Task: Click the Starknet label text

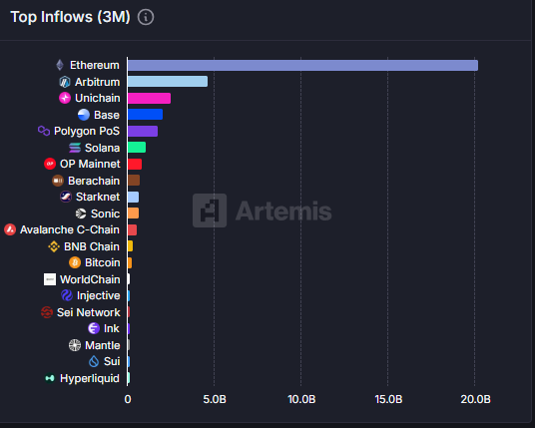Action: (x=98, y=198)
